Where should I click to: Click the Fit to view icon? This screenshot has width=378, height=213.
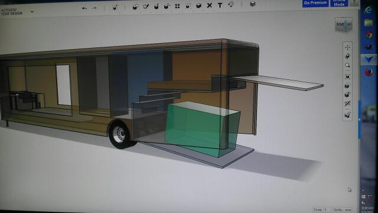347,76
